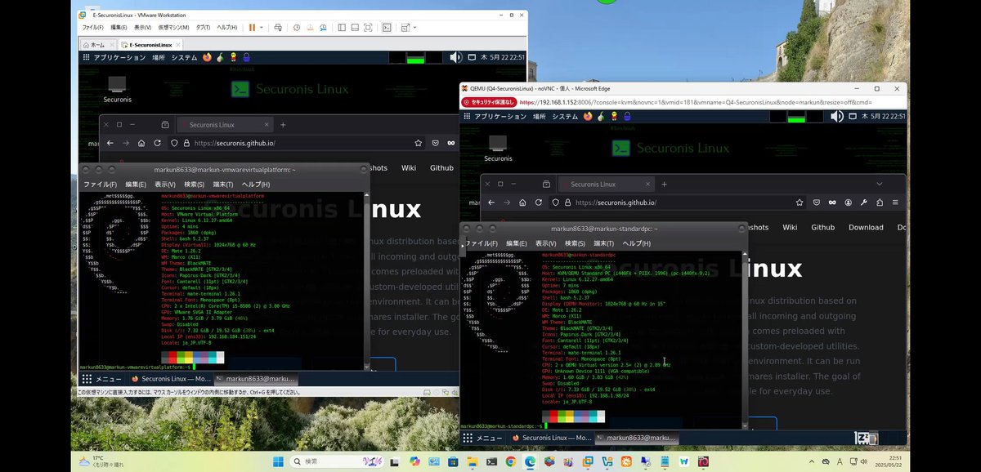Open 表示(V) menu in VMware Workstation menu bar
The image size is (981, 472).
pyautogui.click(x=142, y=27)
